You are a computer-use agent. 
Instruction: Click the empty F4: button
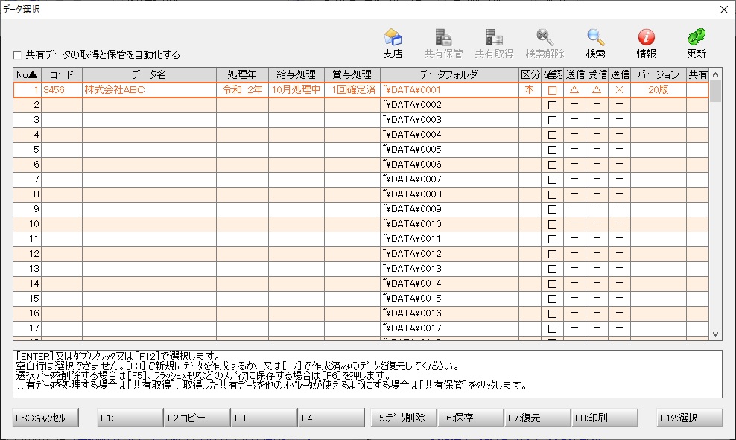[331, 418]
